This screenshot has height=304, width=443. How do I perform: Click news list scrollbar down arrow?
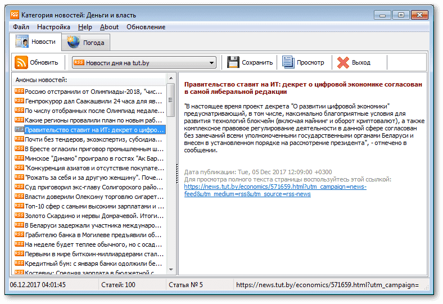[171, 271]
